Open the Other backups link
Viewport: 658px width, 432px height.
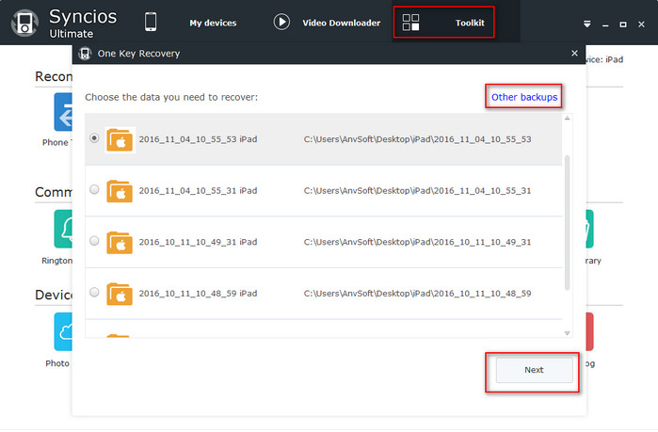point(524,97)
